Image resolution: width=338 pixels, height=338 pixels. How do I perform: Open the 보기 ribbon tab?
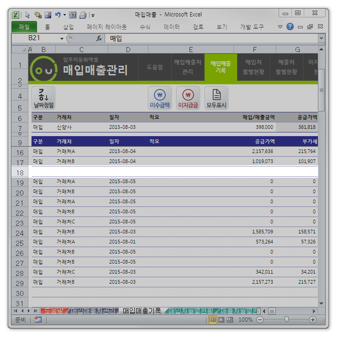click(222, 27)
